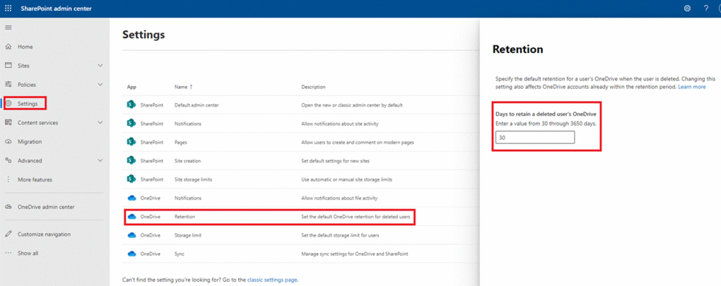This screenshot has height=286, width=721.
Task: Click the Home house icon
Action: click(8, 47)
